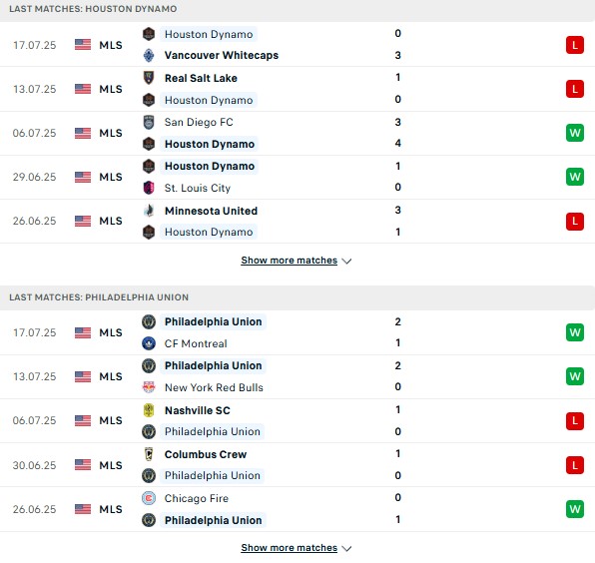
Task: Click the CF Montreal club logo
Action: (149, 343)
